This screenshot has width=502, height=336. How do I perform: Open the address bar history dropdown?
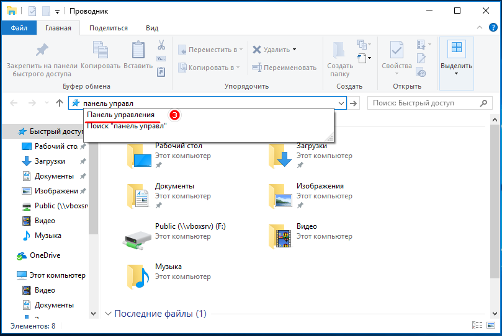(x=341, y=104)
